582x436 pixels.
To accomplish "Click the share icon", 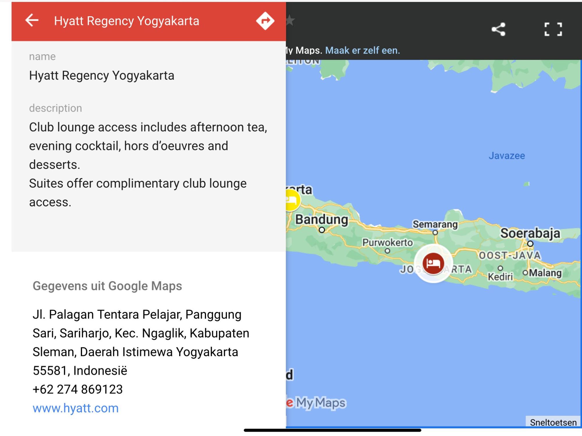I will [x=498, y=29].
